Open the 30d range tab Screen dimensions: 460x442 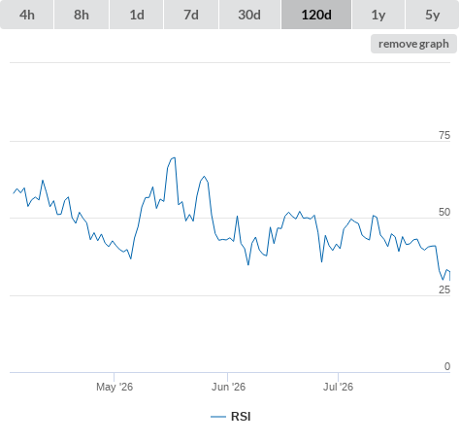tap(249, 15)
